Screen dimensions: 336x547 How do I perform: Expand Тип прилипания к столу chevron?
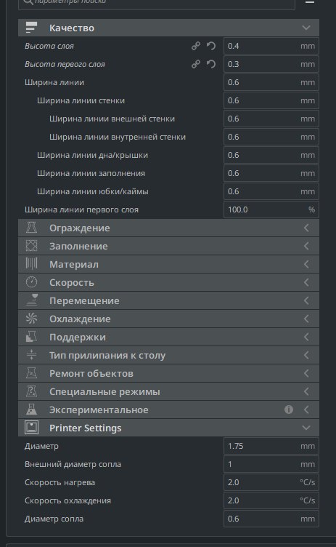point(306,355)
